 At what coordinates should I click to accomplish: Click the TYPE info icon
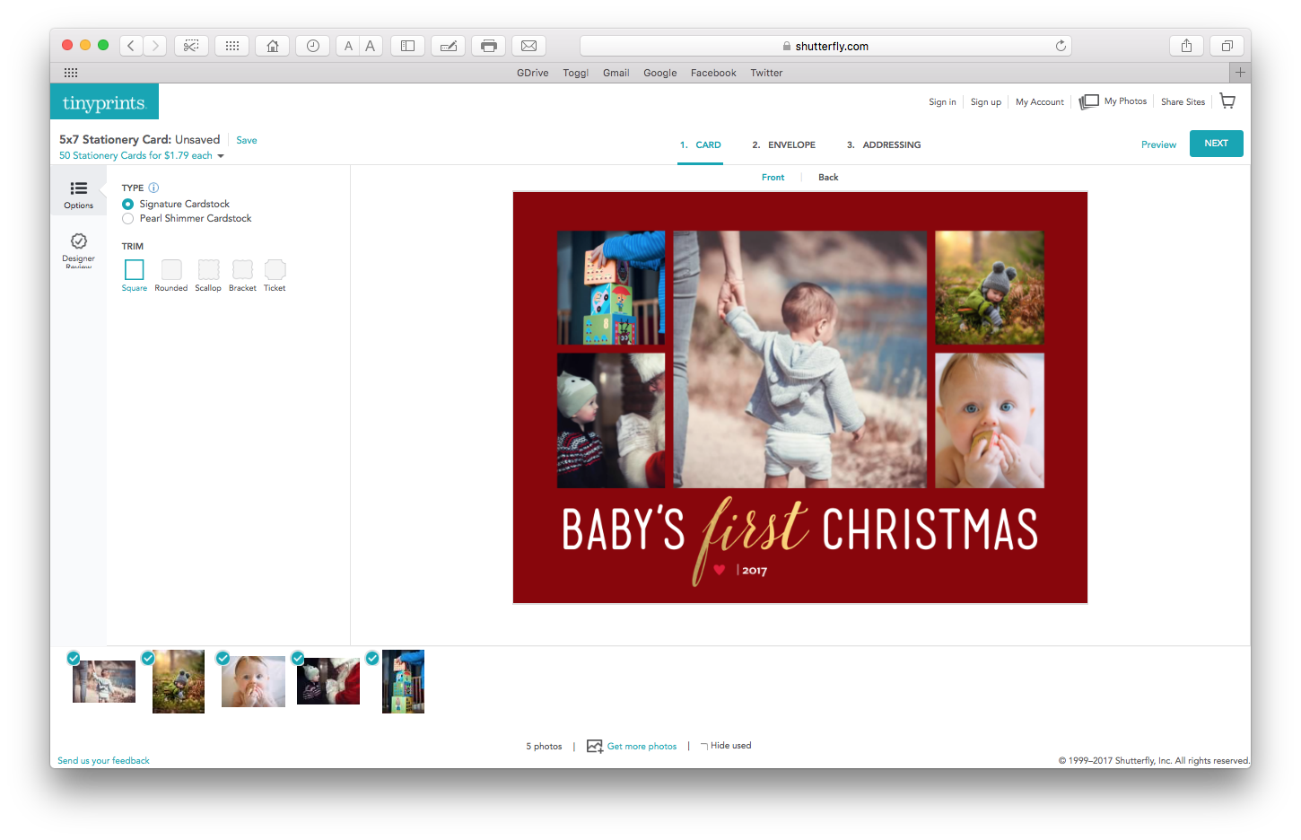153,188
